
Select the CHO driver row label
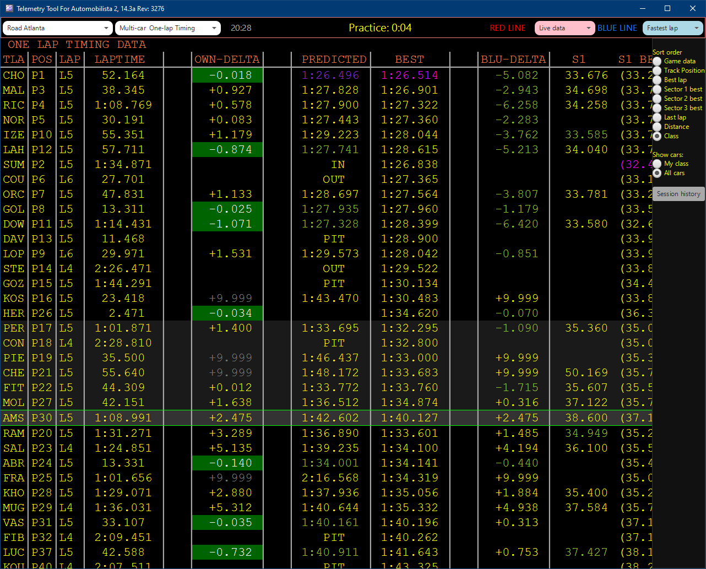14,75
